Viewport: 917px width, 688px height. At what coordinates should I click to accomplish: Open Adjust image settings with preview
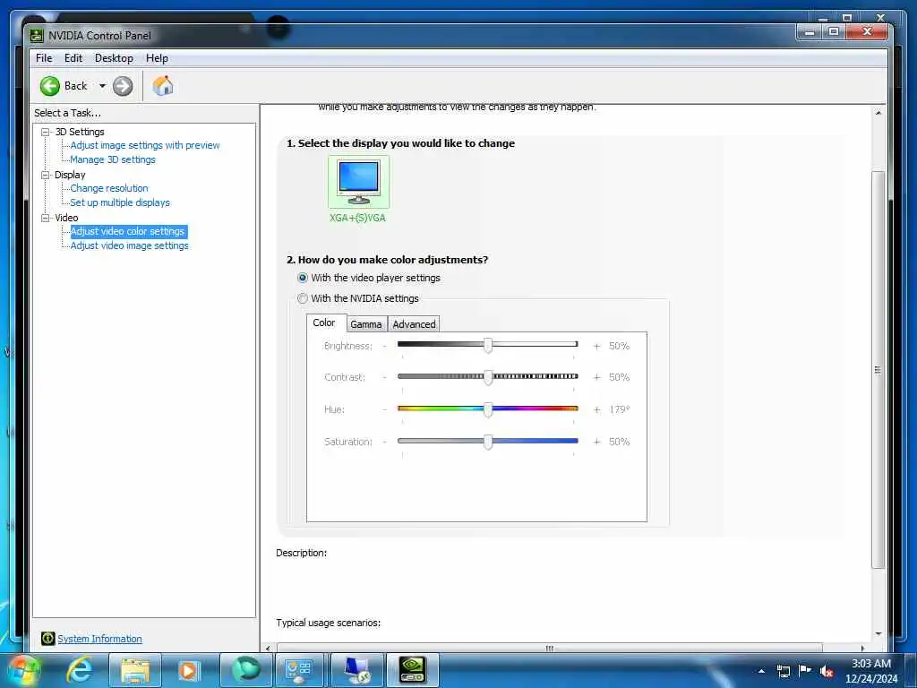click(x=145, y=145)
